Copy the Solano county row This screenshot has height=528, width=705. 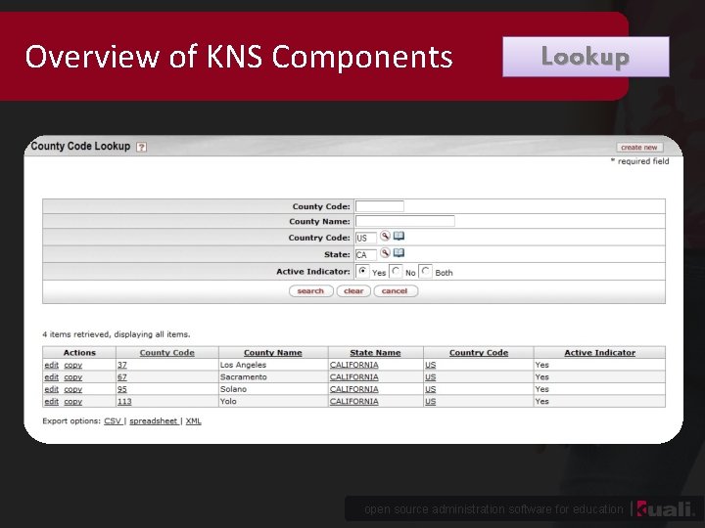72,389
